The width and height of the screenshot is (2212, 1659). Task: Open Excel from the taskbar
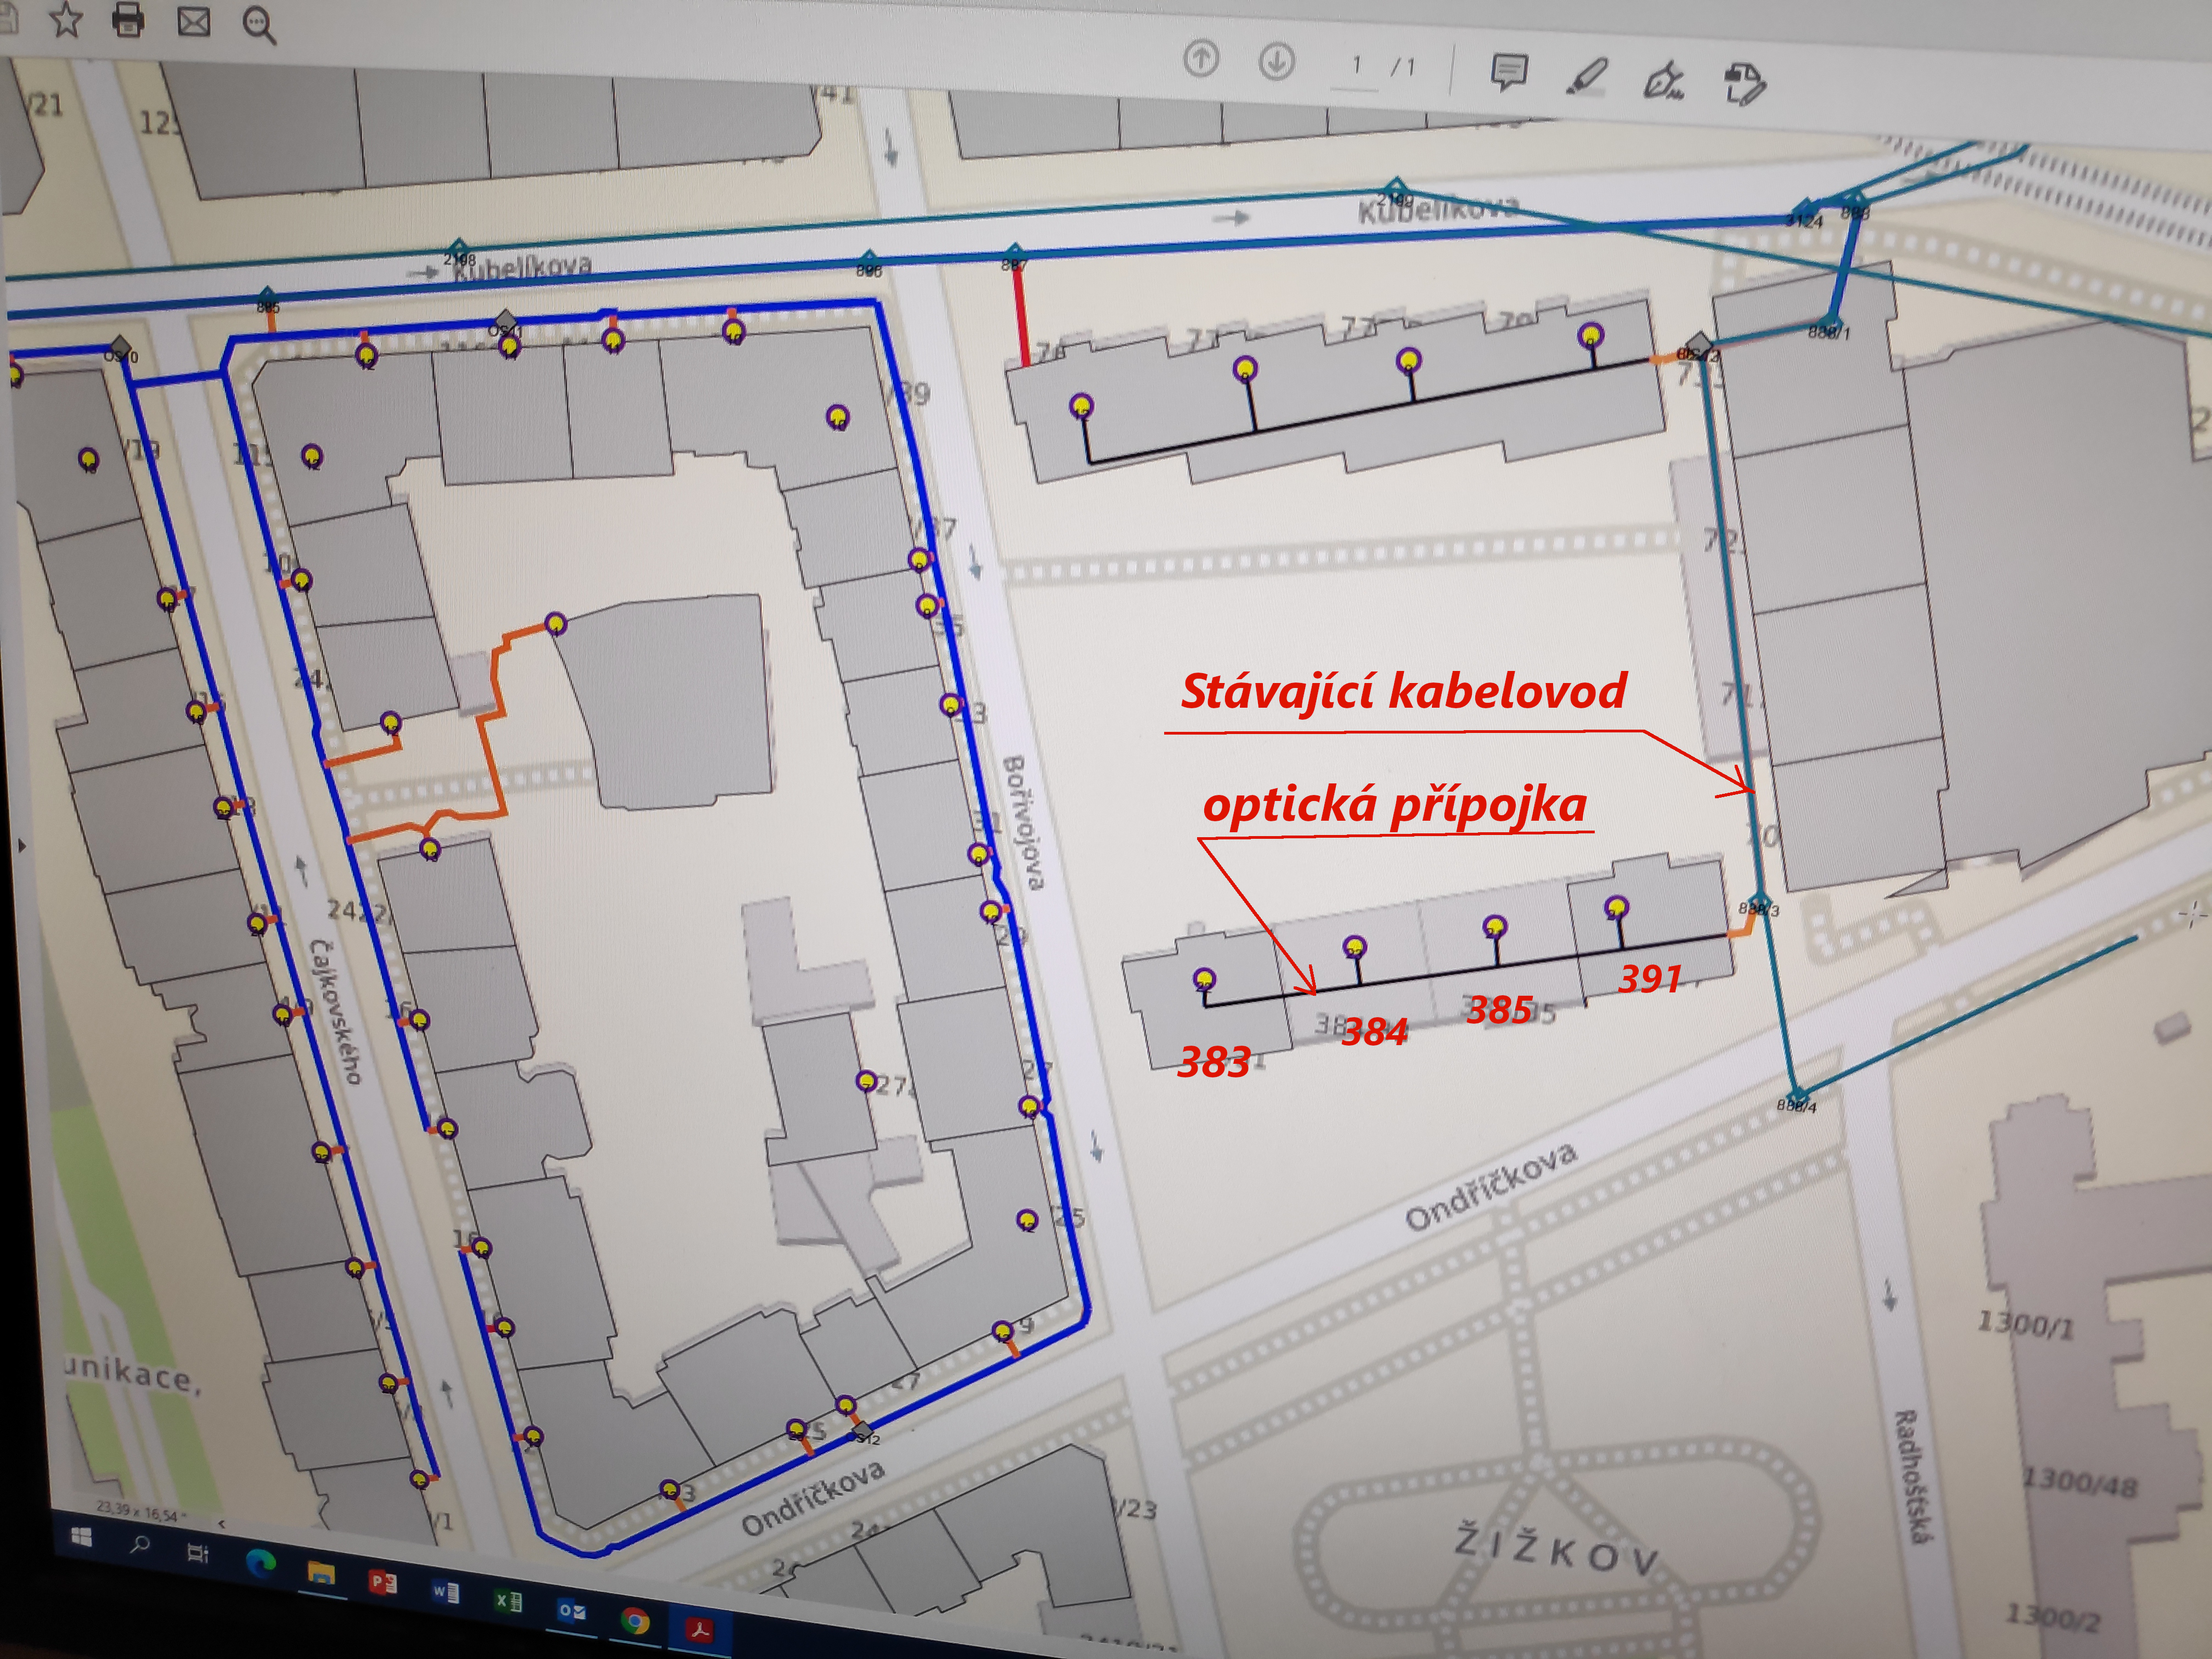[x=508, y=1601]
